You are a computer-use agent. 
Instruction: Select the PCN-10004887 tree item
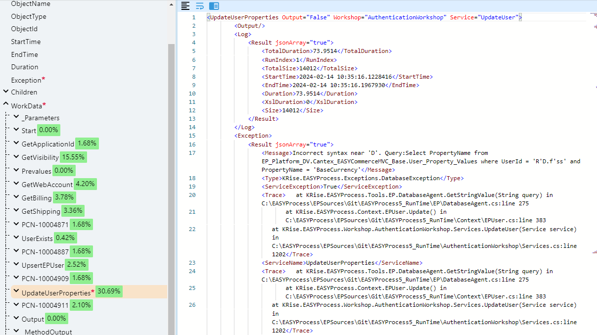coord(46,251)
